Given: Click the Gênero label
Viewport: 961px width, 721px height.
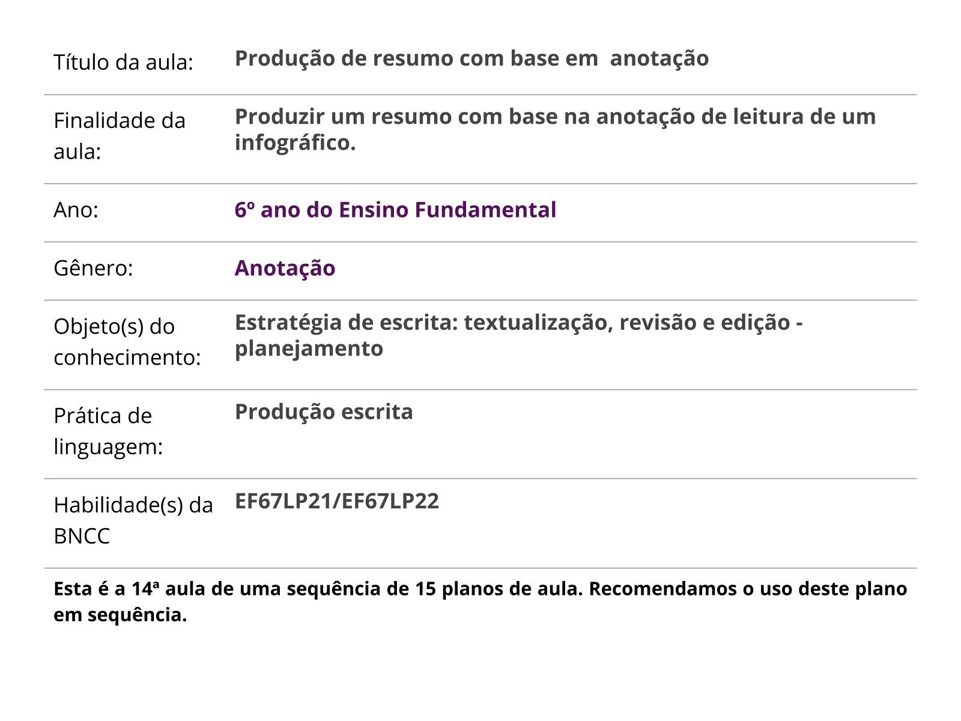Looking at the screenshot, I should pyautogui.click(x=93, y=268).
